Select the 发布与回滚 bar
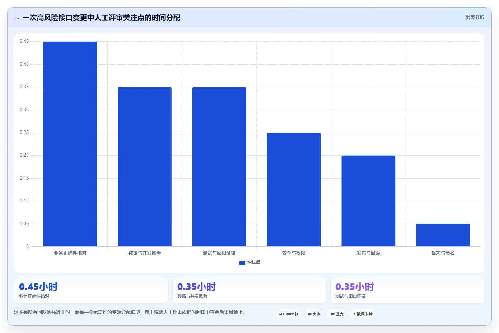The height and width of the screenshot is (333, 499). [368, 201]
